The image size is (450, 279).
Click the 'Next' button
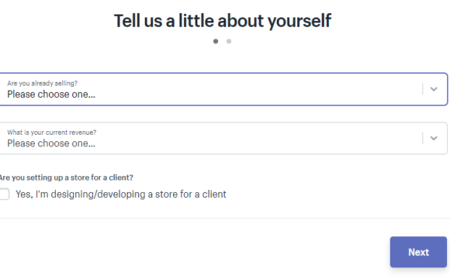coord(418,252)
